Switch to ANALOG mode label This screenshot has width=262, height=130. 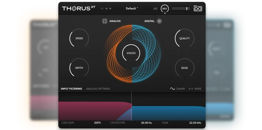tap(115, 21)
